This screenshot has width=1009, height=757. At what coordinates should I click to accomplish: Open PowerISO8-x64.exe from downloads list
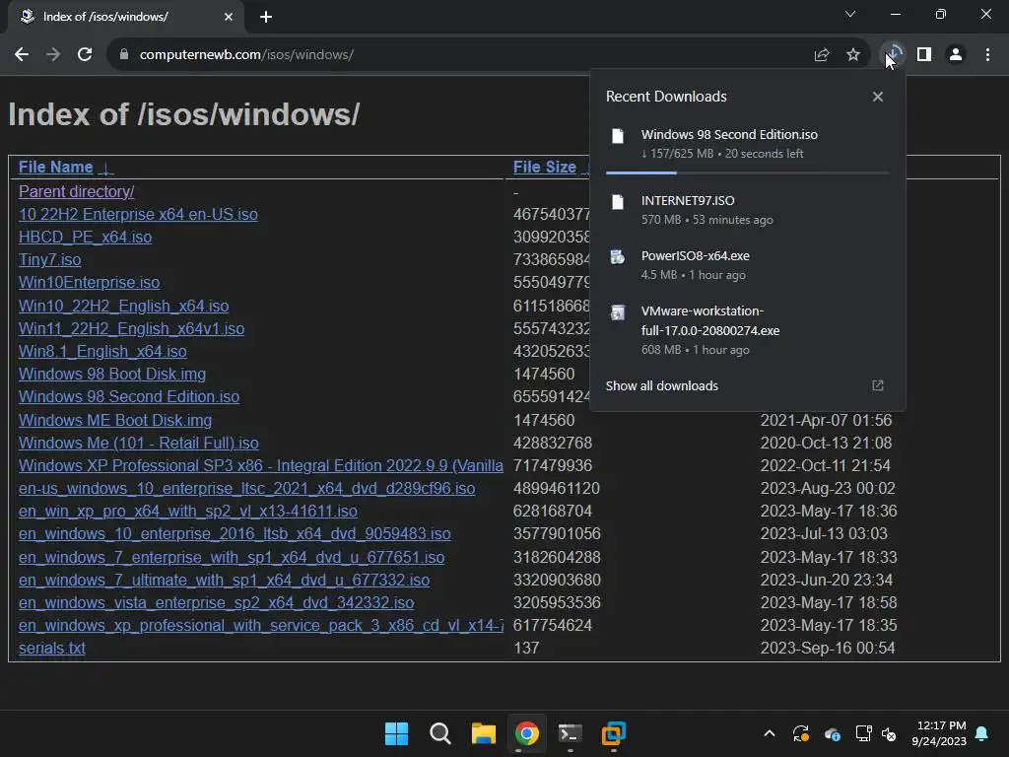coord(747,265)
